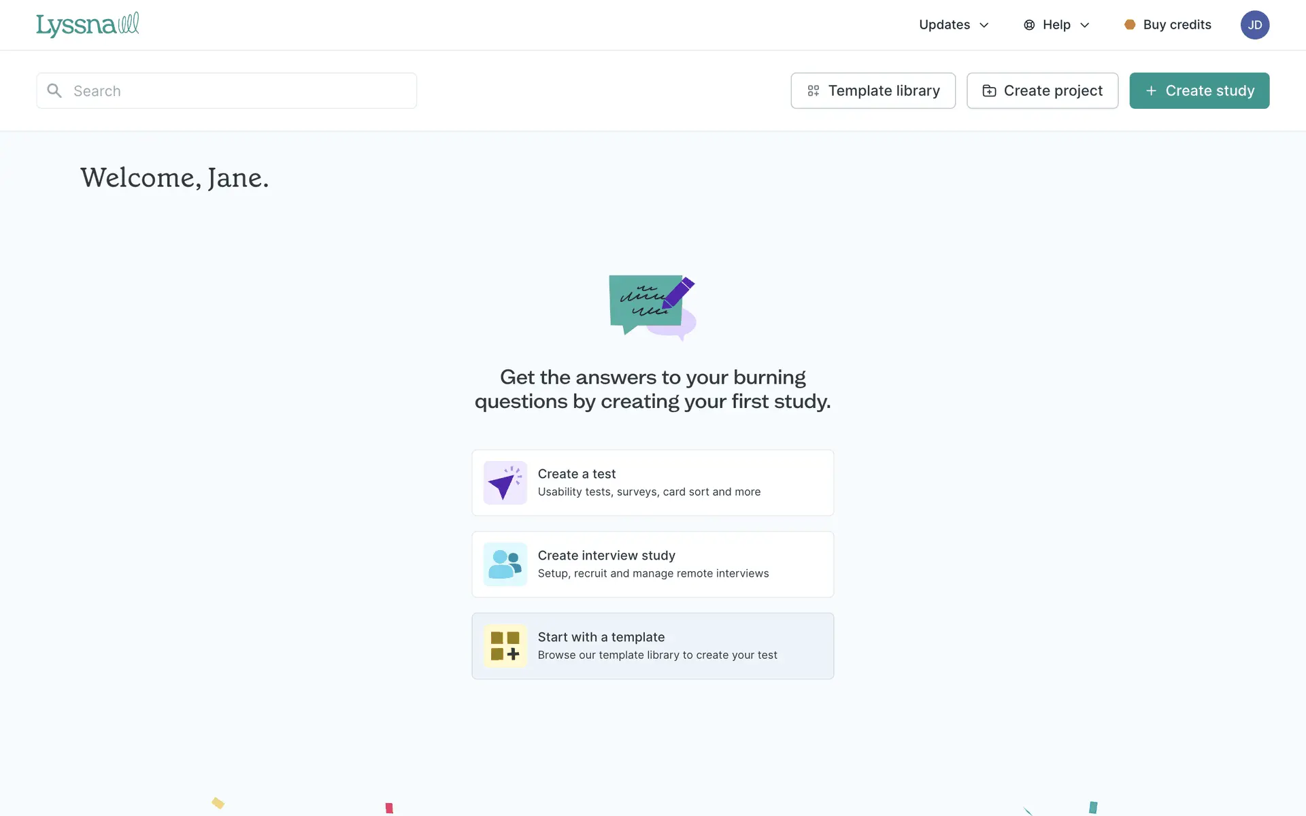The width and height of the screenshot is (1306, 816).
Task: Click the Template library grid icon
Action: [813, 90]
